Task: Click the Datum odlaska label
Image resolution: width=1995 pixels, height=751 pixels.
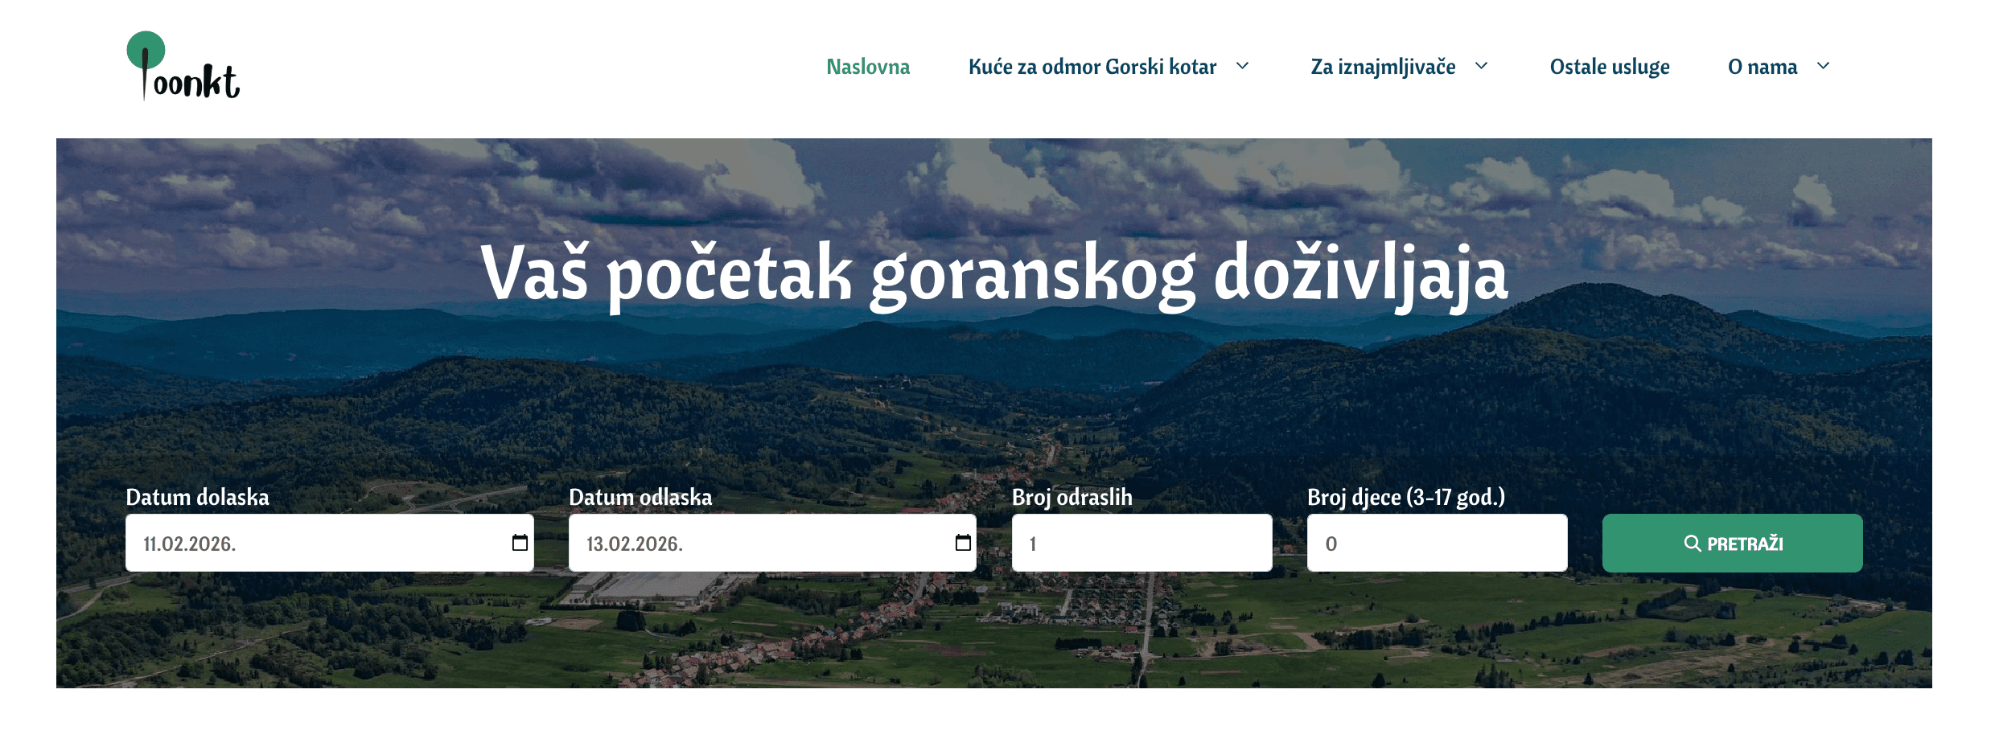Action: (640, 497)
